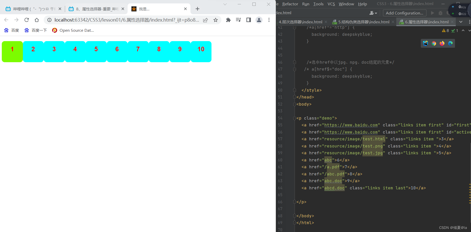The width and height of the screenshot is (471, 232).
Task: Open the Run menu in IDE
Action: [306, 4]
